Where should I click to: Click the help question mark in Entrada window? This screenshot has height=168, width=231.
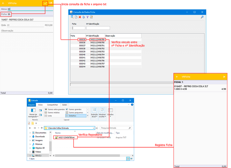point(132,105)
